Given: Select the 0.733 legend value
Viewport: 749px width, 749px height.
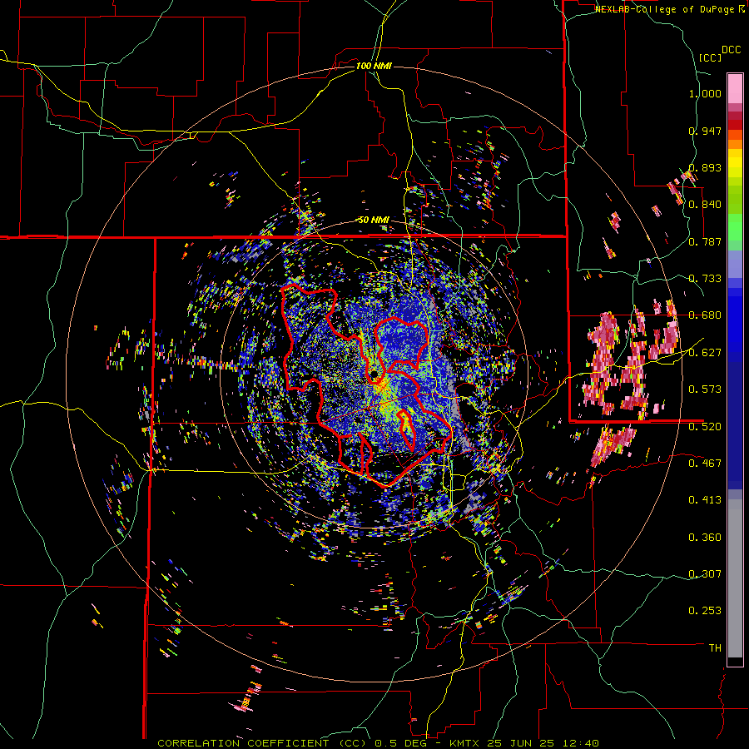Looking at the screenshot, I should (705, 279).
